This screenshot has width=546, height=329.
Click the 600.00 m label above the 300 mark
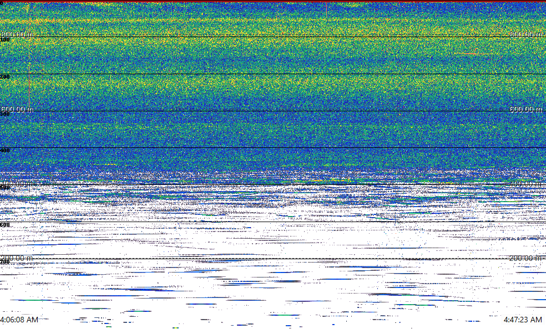17,109
